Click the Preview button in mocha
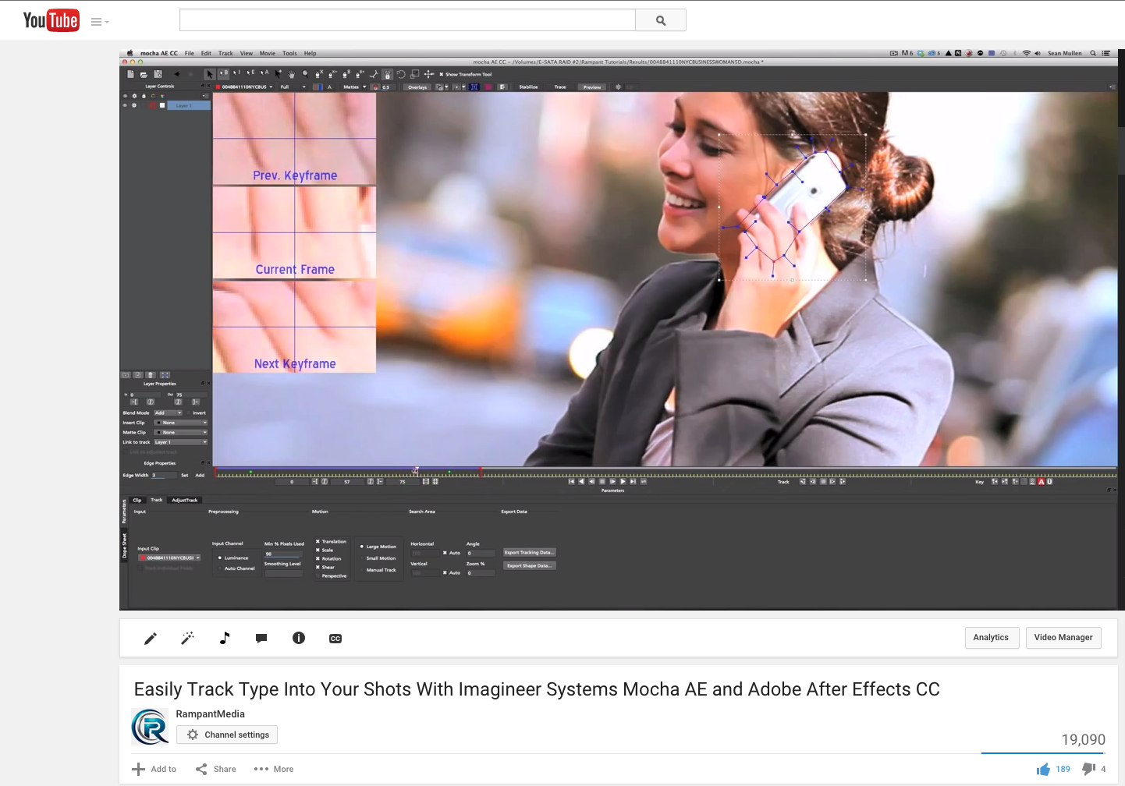The image size is (1125, 786). tap(592, 87)
